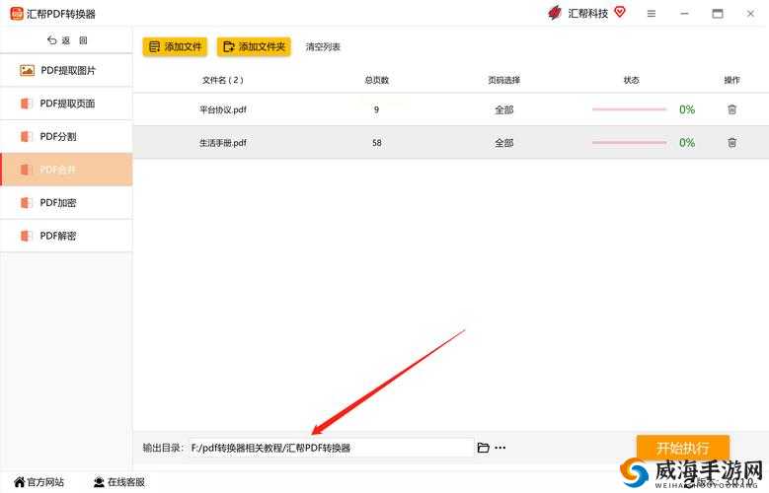Switch to the PDF解密 tab
The width and height of the screenshot is (769, 493).
[66, 236]
